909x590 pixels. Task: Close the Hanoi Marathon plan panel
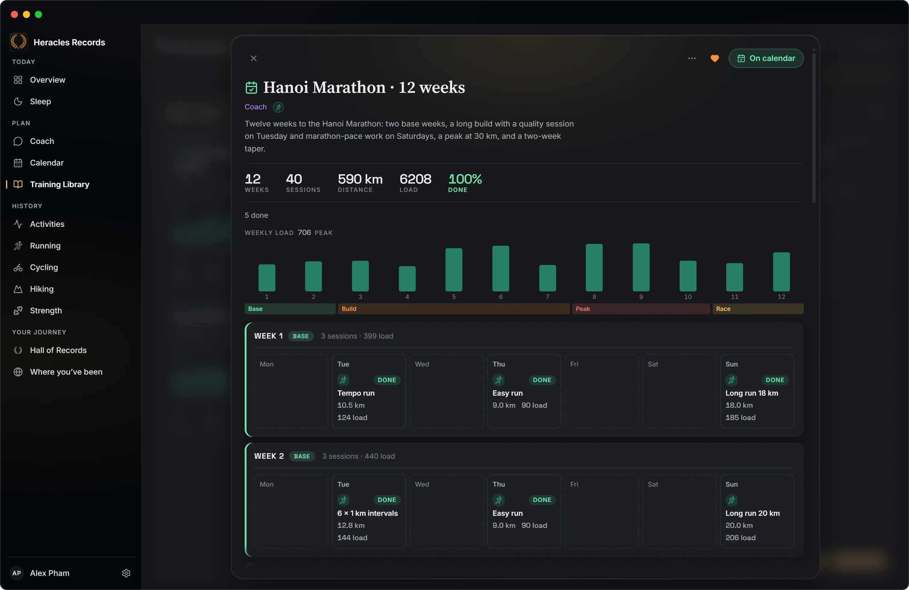(254, 58)
